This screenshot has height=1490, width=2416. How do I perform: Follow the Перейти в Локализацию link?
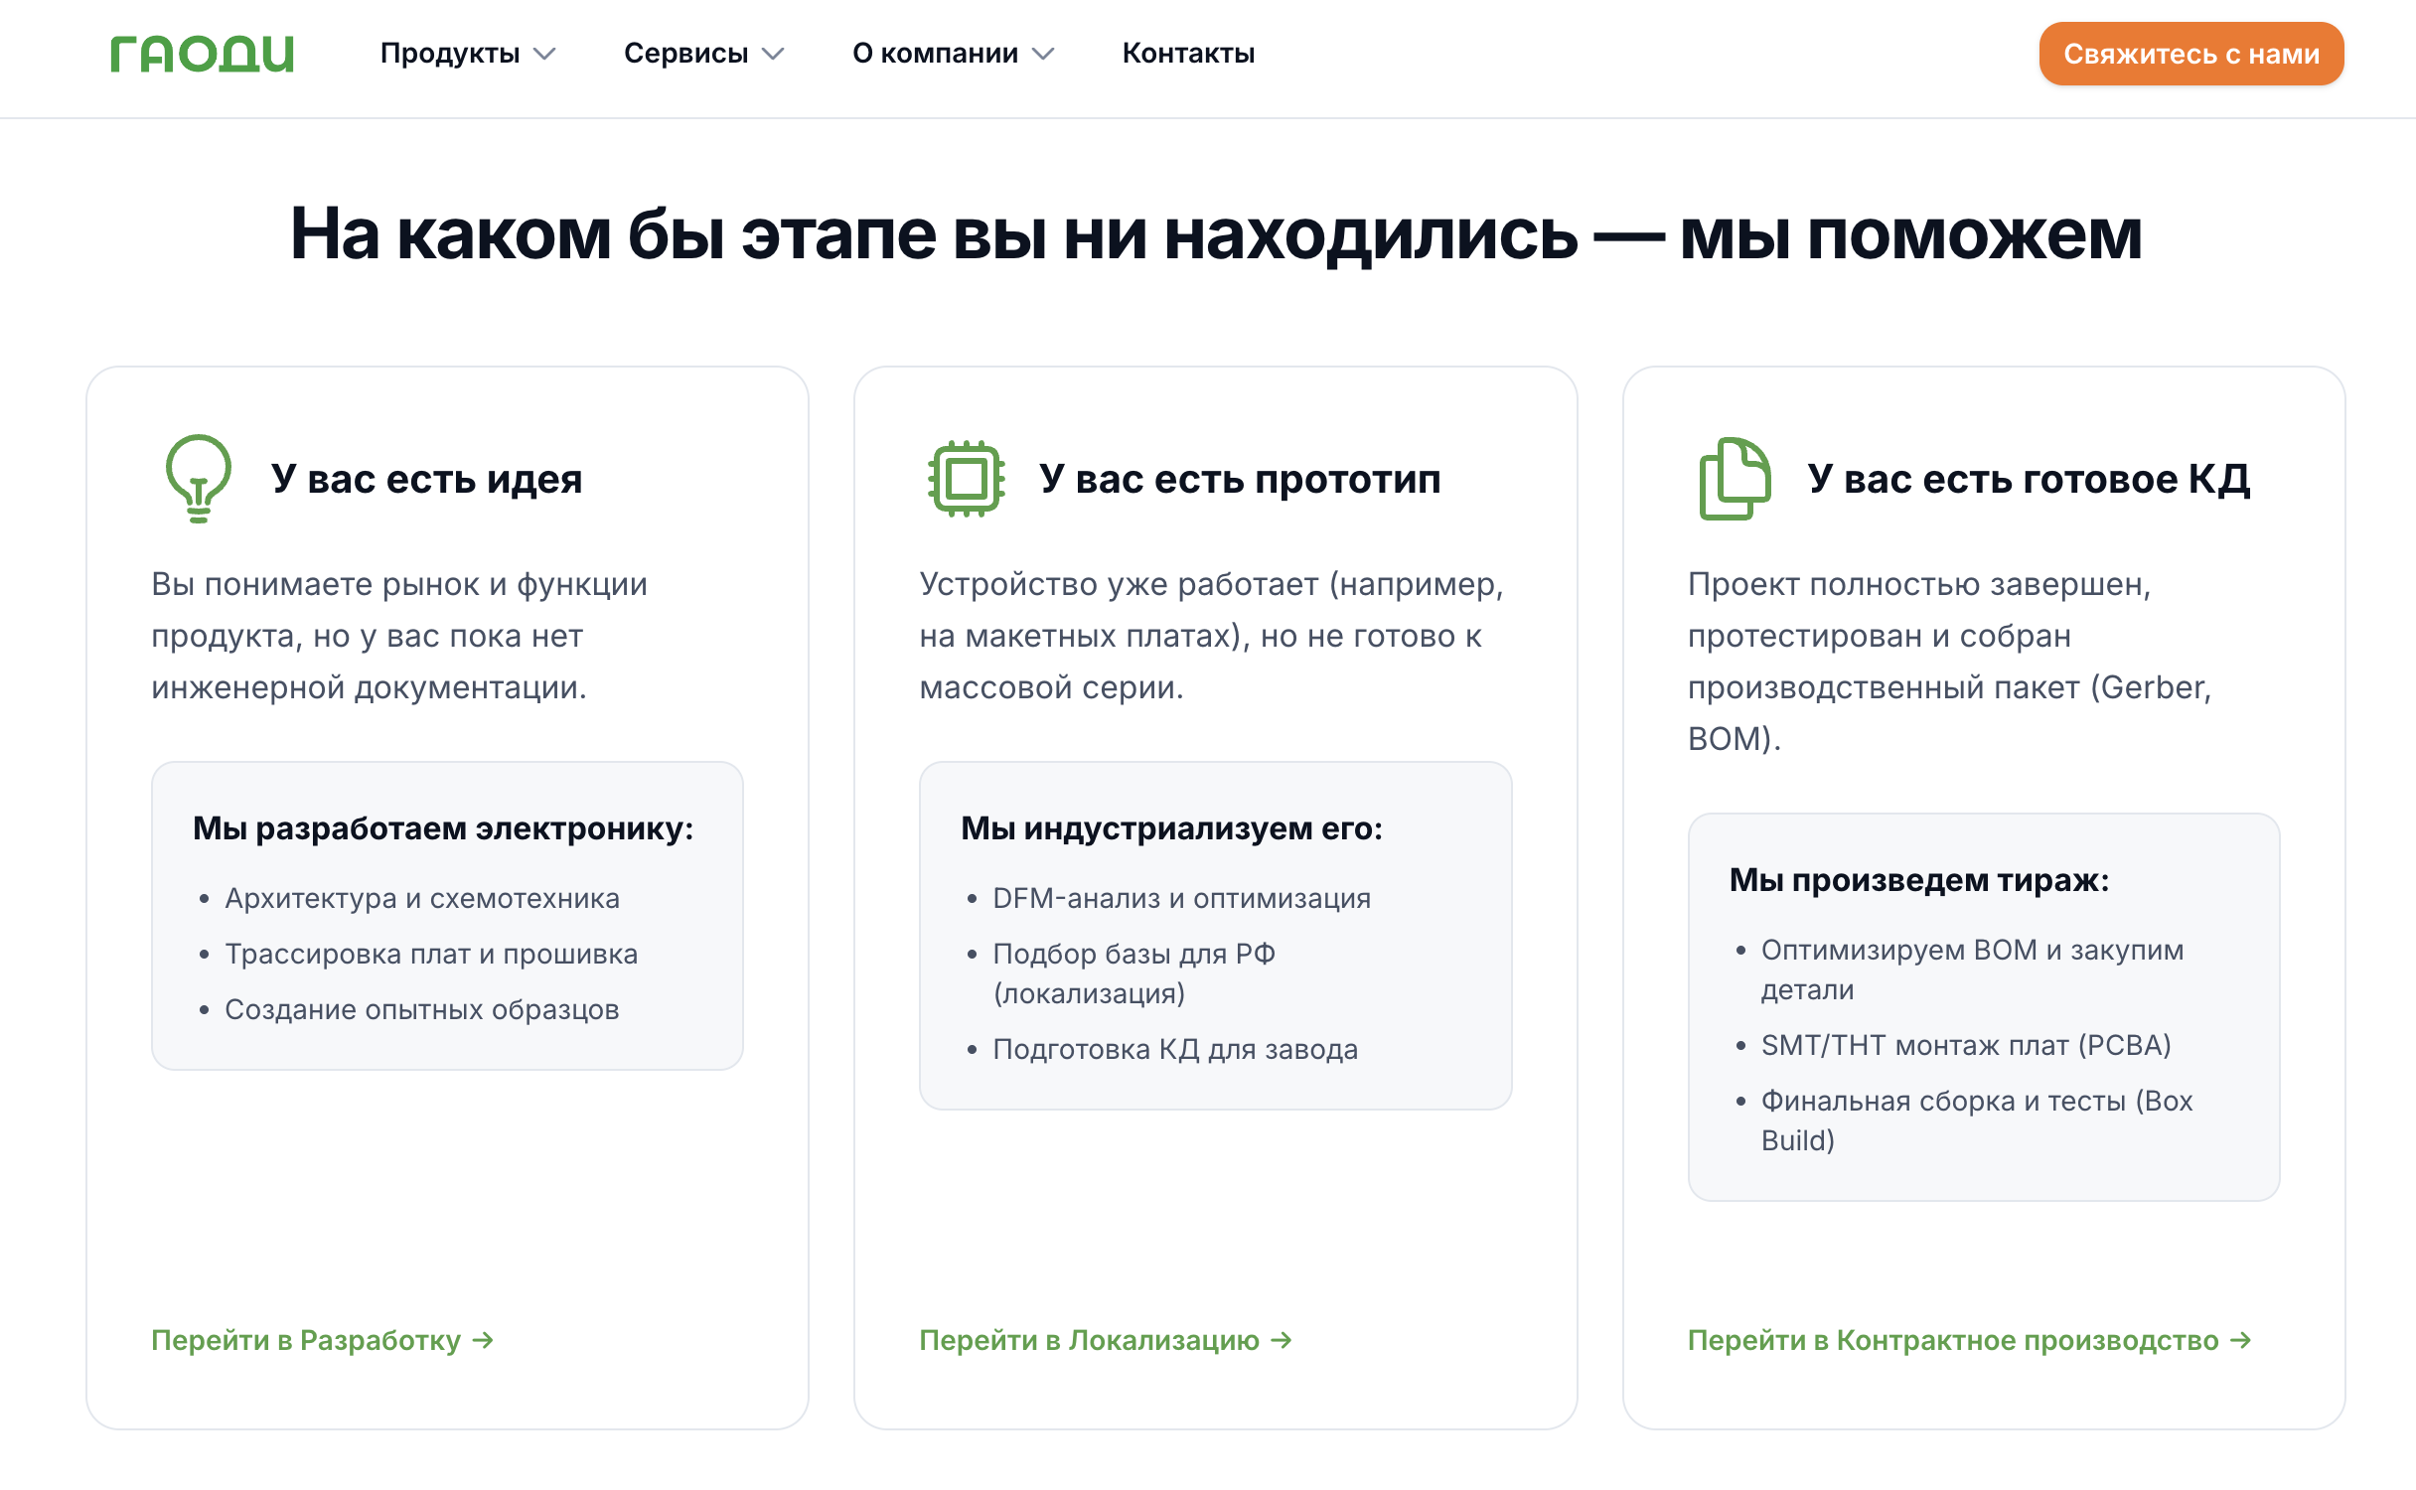coord(1089,1340)
